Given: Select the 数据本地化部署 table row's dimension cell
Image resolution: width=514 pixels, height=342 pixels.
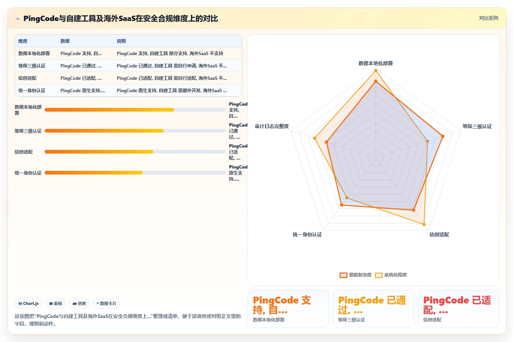Looking at the screenshot, I should pos(34,54).
